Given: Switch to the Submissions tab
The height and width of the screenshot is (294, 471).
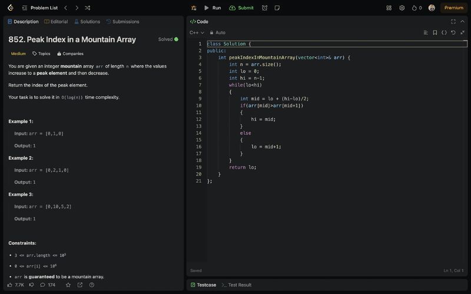Looking at the screenshot, I should pos(122,22).
